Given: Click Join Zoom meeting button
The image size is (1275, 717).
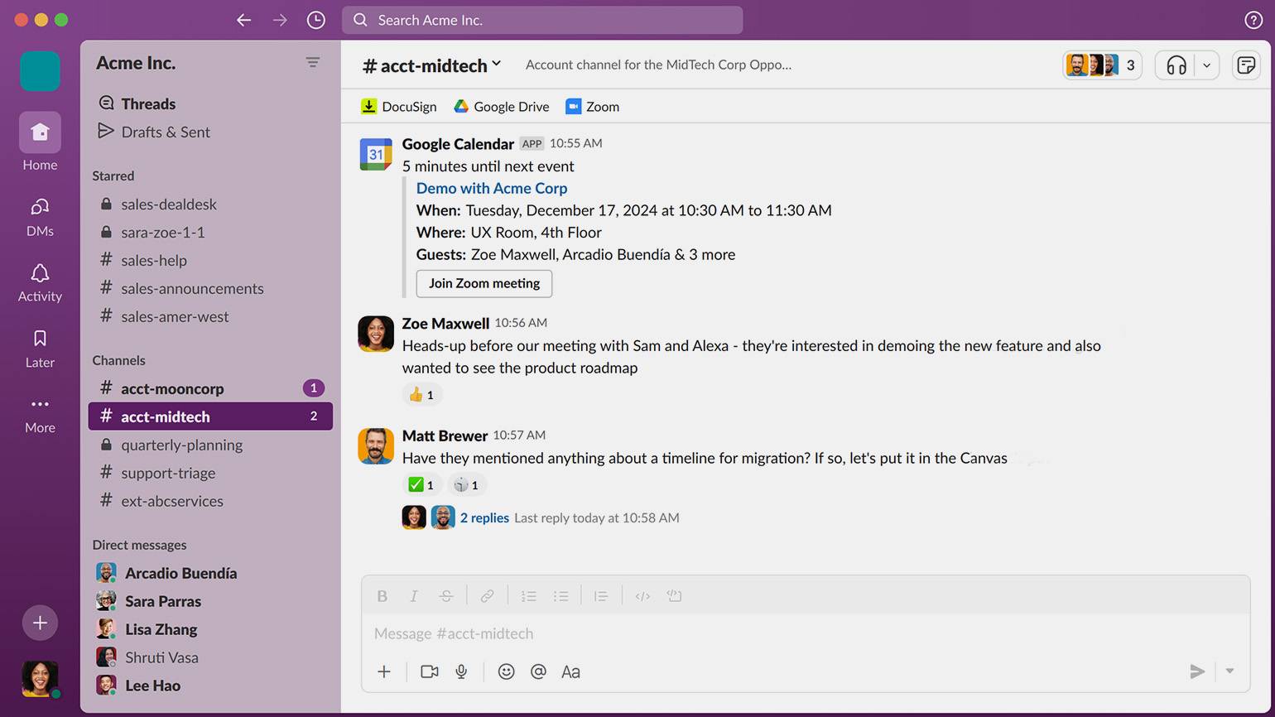Looking at the screenshot, I should point(484,283).
